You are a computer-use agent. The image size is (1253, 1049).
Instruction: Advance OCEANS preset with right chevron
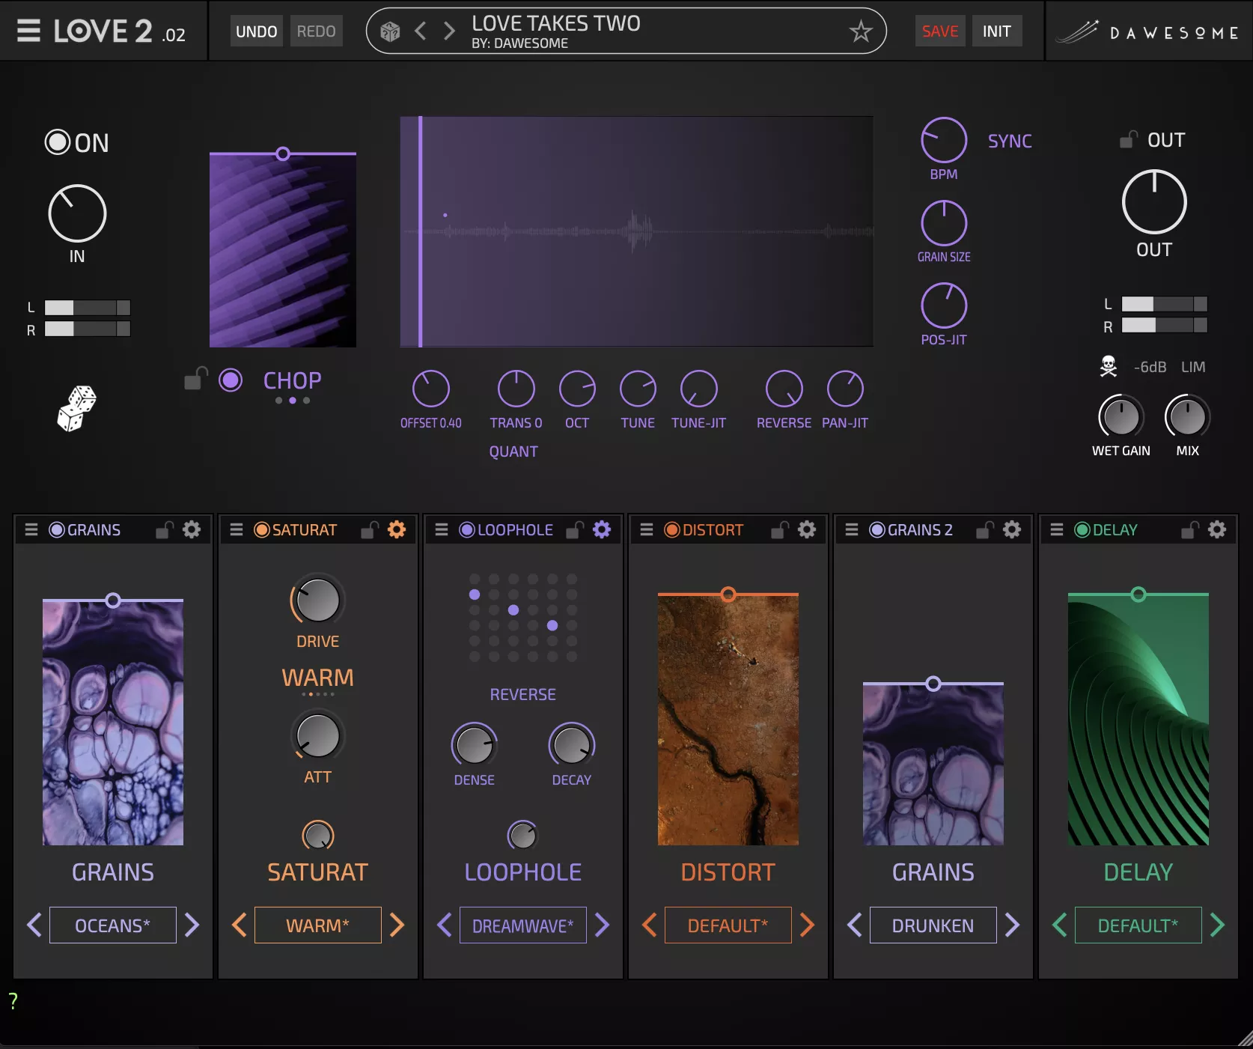pos(192,925)
